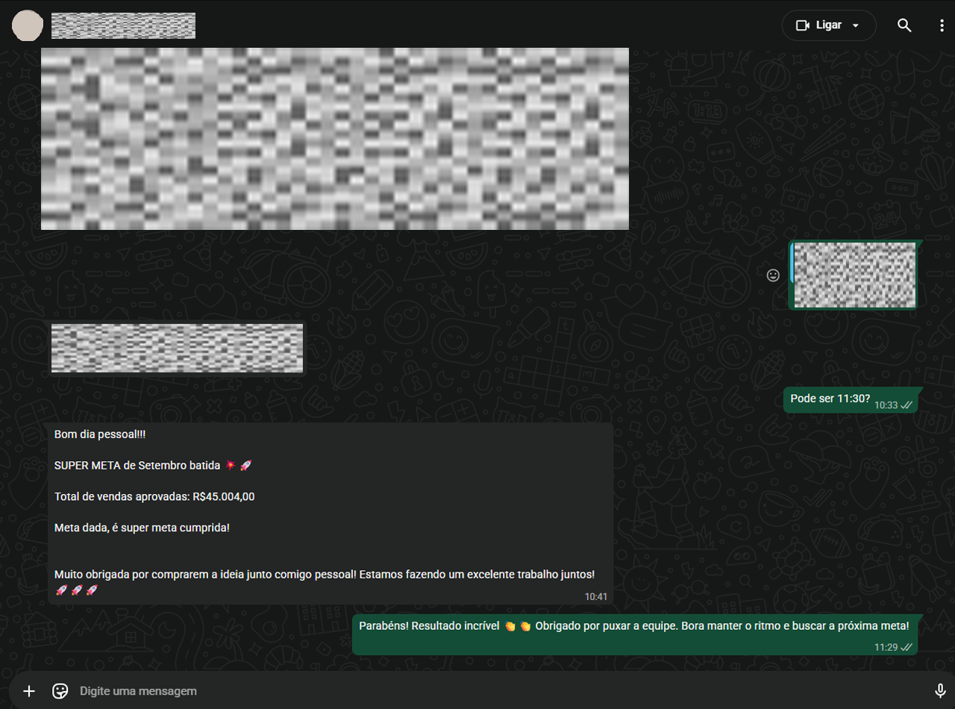Open the attachment plus icon

(x=29, y=691)
